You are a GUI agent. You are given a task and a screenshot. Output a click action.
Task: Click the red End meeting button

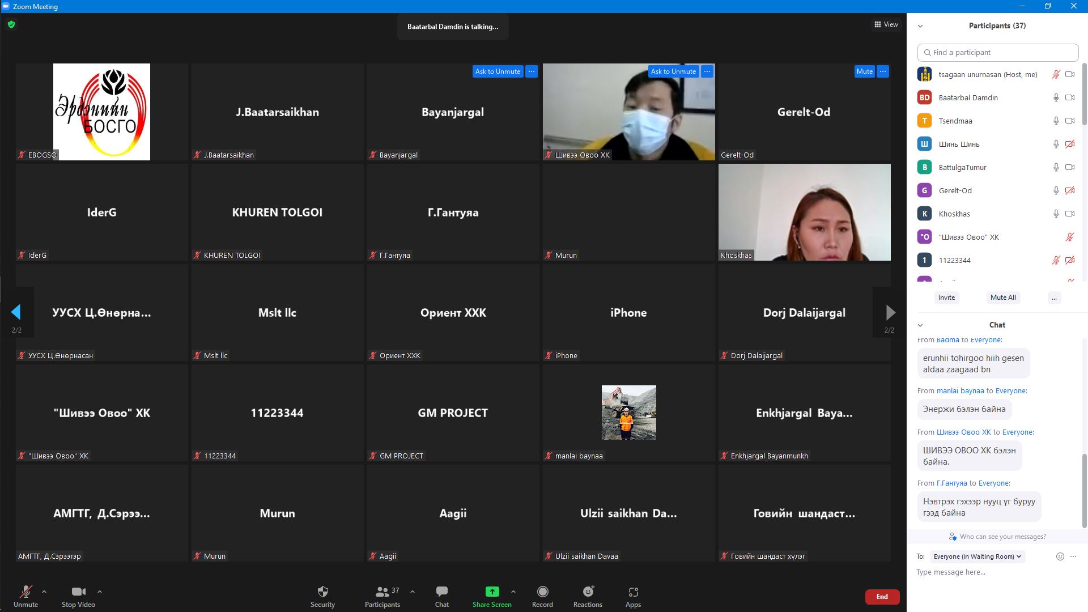tap(882, 596)
